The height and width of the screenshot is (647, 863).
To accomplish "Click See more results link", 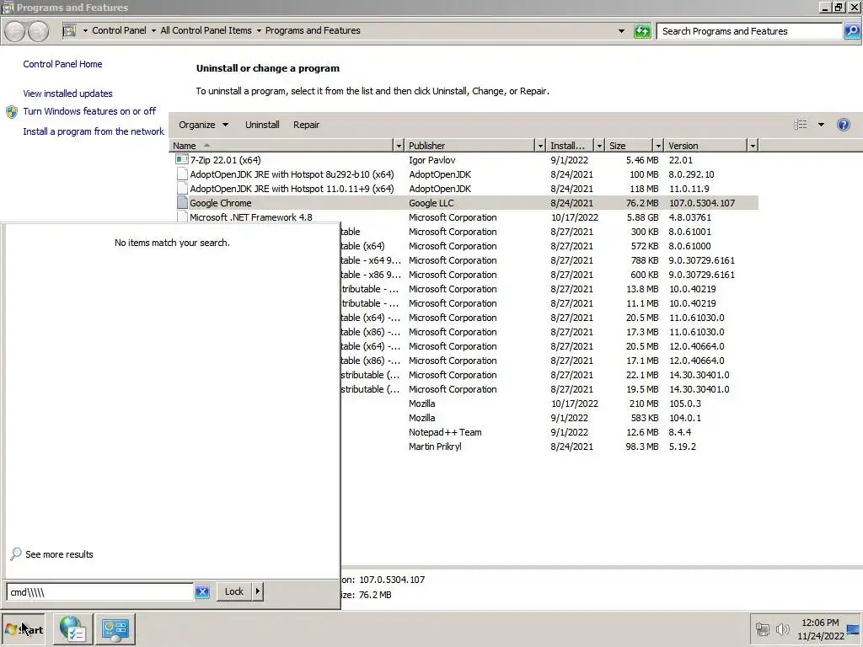I will (59, 554).
